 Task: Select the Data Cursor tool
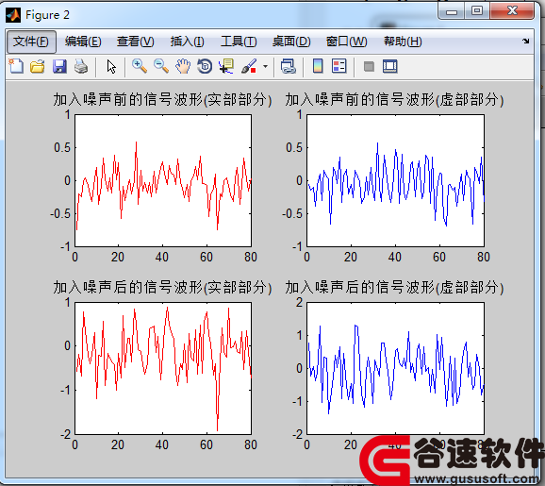(x=226, y=66)
